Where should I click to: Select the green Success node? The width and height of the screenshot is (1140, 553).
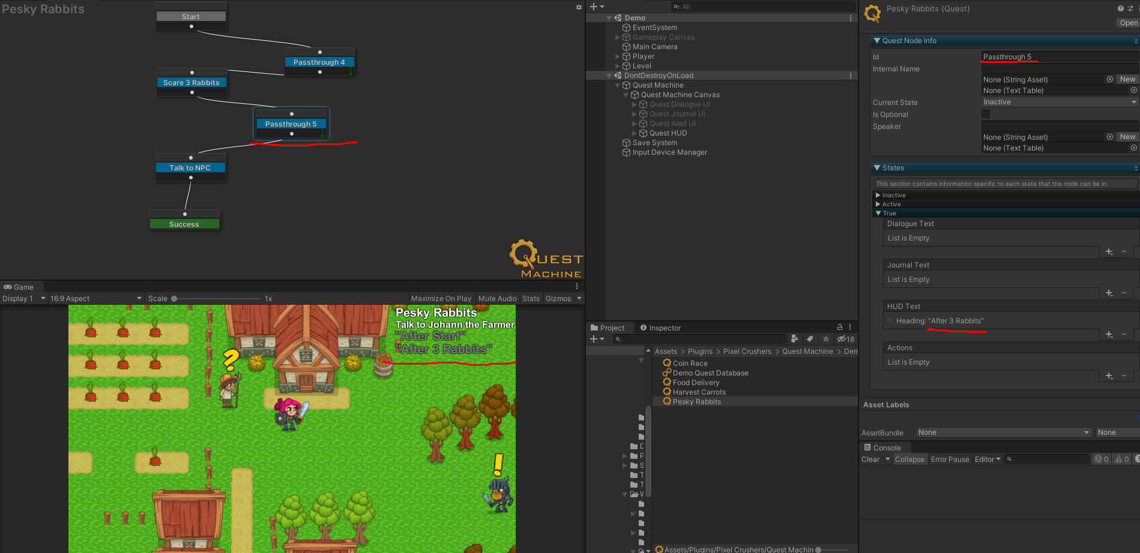point(184,224)
